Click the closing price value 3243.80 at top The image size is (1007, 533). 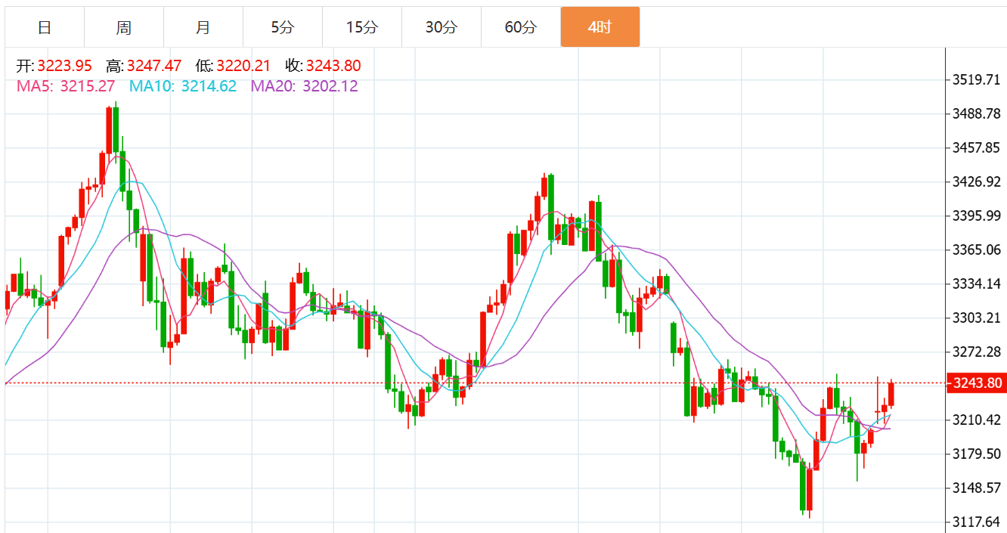[333, 66]
